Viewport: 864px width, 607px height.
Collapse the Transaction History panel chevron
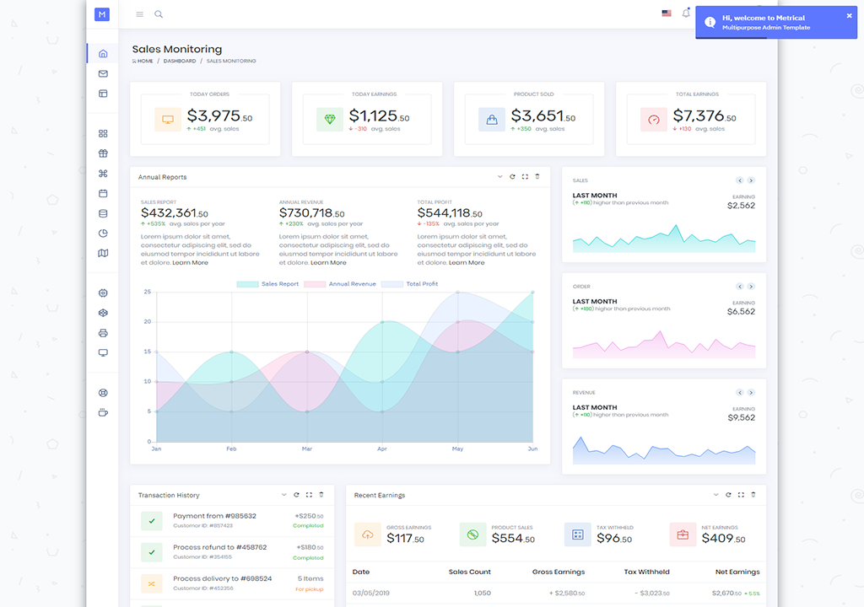(x=283, y=495)
